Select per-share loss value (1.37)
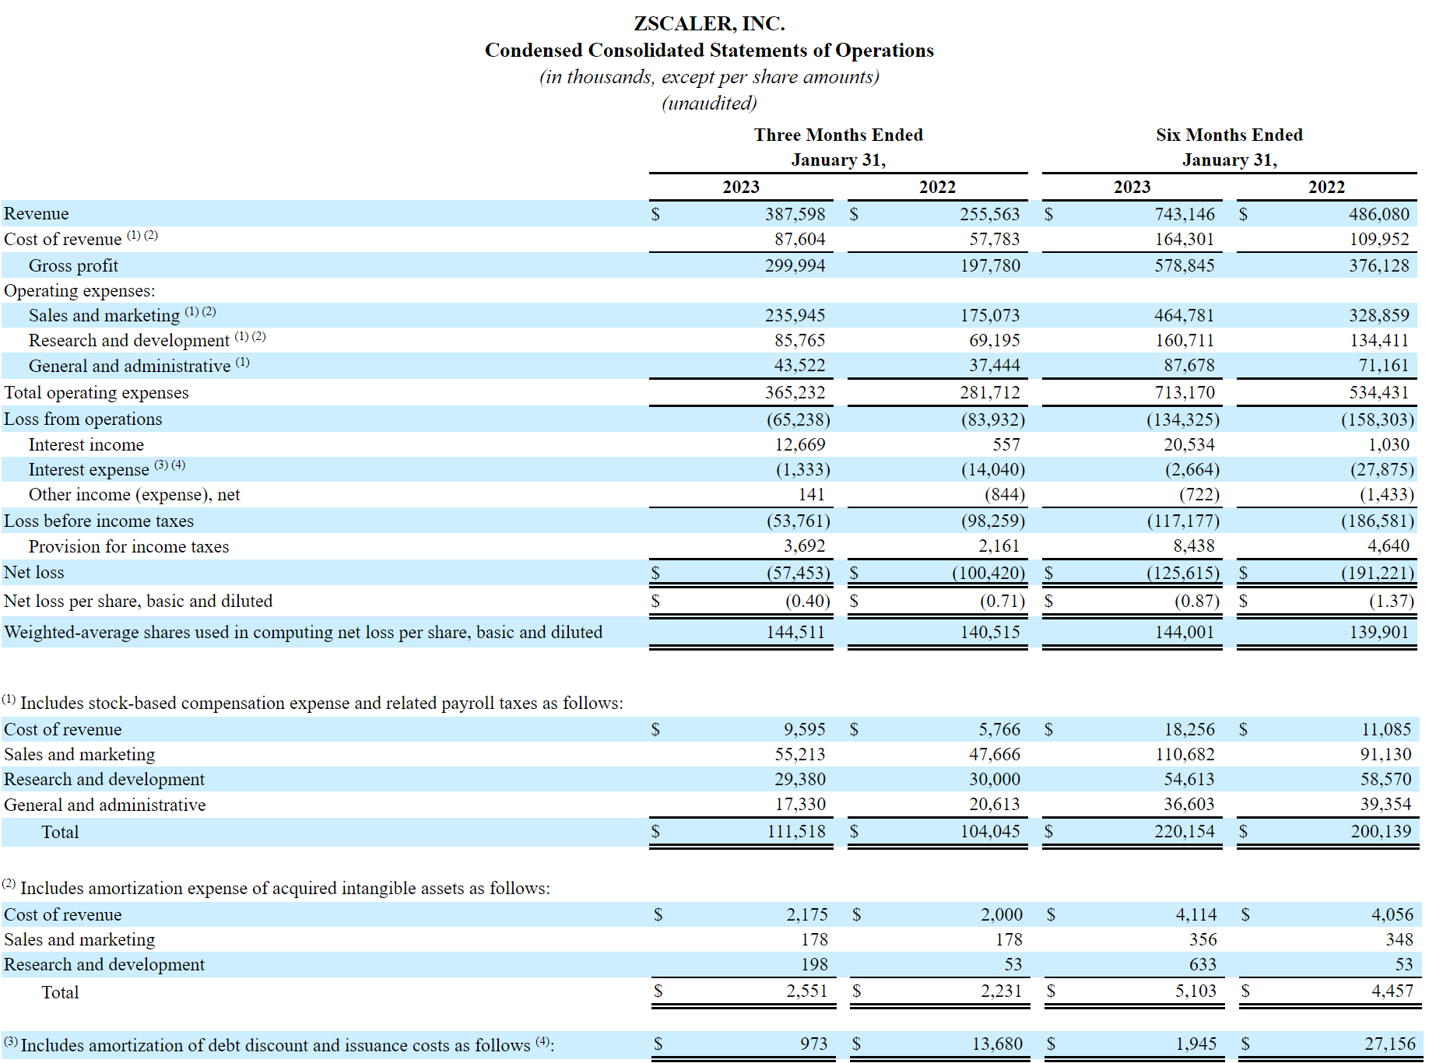This screenshot has width=1429, height=1063. (x=1391, y=601)
